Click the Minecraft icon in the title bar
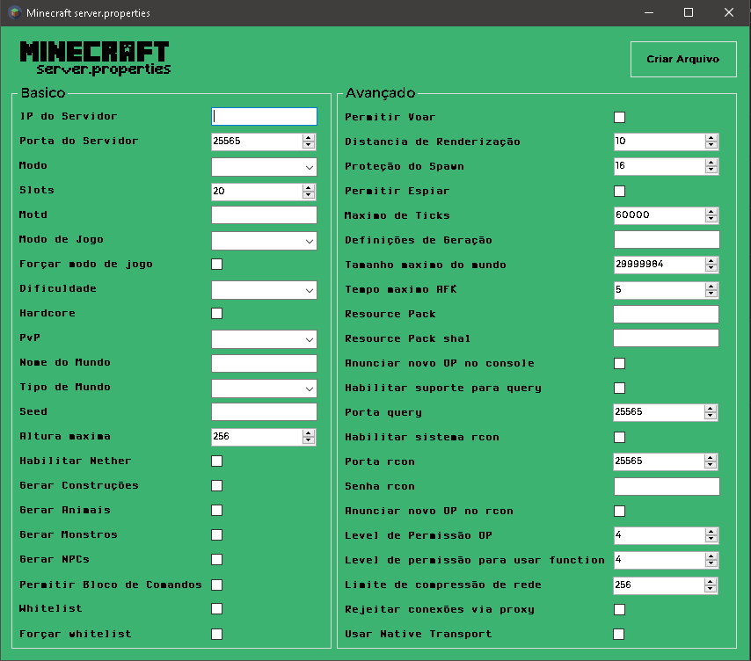The width and height of the screenshot is (751, 661). 12,12
